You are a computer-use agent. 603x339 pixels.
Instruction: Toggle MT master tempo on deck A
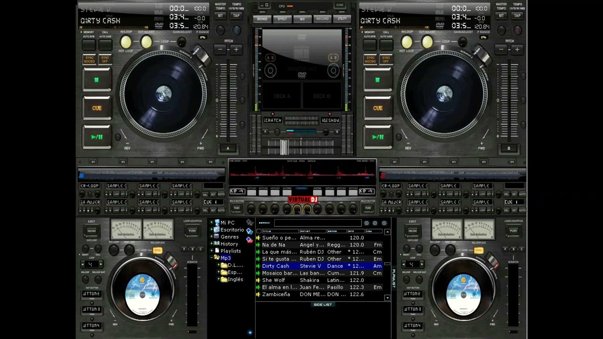point(220,16)
